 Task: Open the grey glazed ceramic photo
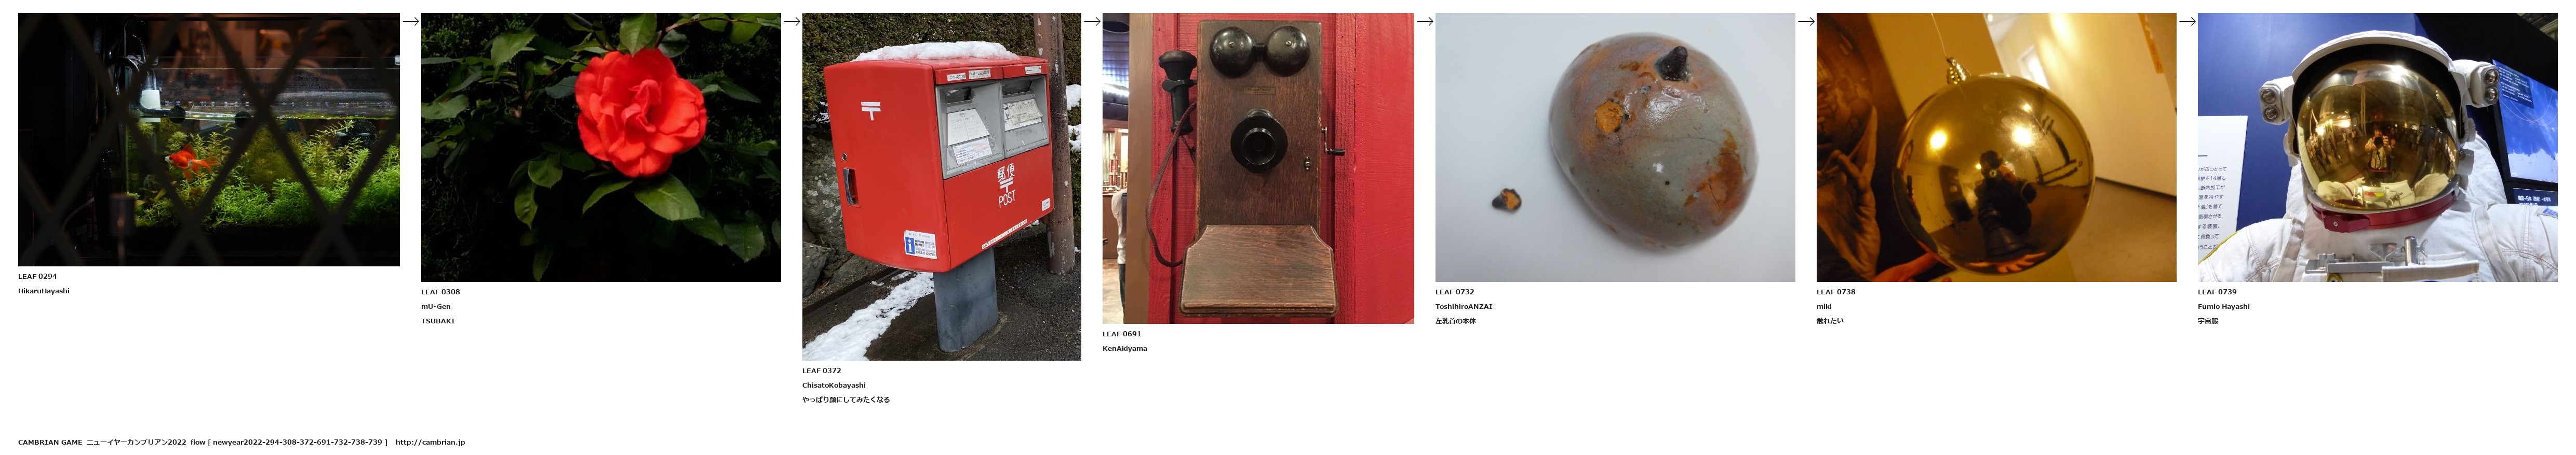click(x=1615, y=148)
